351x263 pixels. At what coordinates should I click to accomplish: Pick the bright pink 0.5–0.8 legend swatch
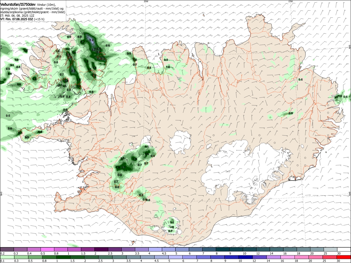pyautogui.click(x=47, y=249)
